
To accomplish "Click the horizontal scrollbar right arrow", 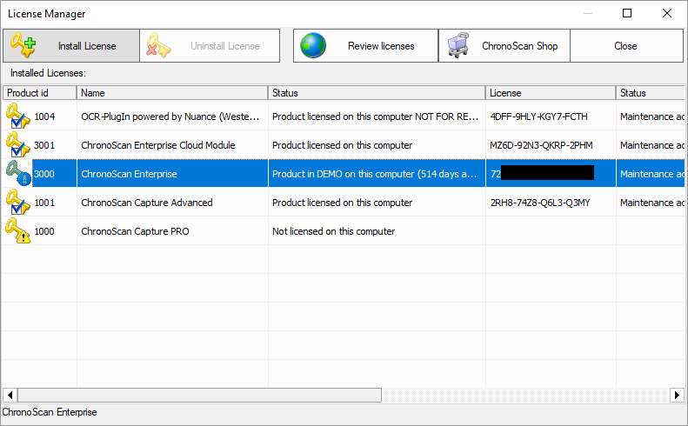I will (x=677, y=395).
